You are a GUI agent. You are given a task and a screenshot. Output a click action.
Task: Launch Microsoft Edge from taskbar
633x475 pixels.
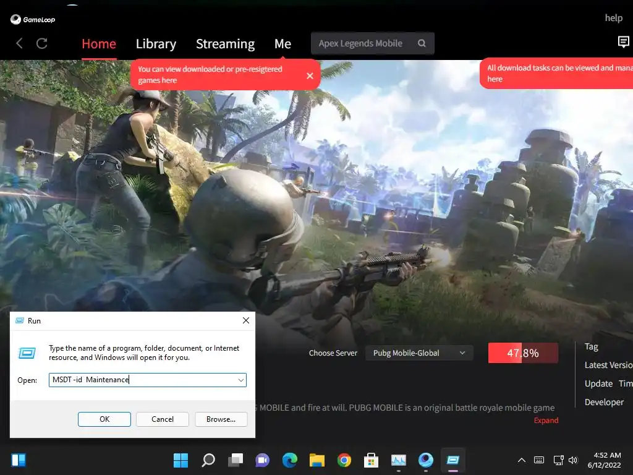point(289,460)
